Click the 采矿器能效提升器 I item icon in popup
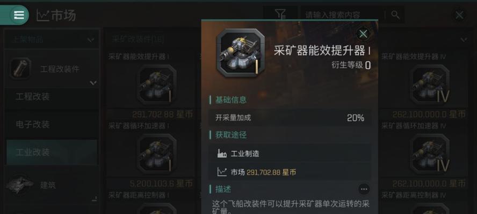The image size is (477, 214). [x=241, y=53]
